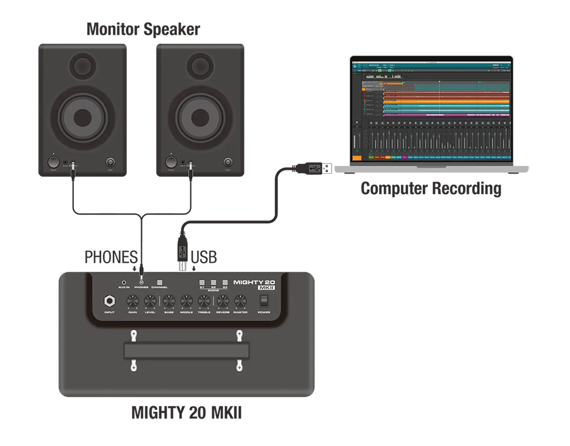Click the MASTER knob
This screenshot has height=446, width=570.
(x=241, y=302)
